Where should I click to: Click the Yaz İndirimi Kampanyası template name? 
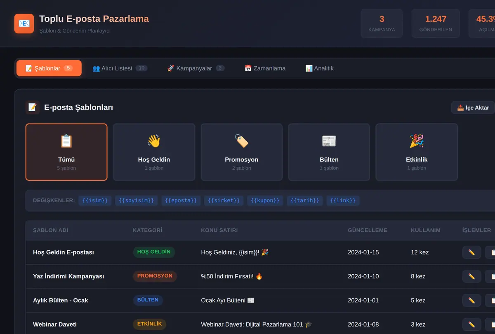pos(68,276)
